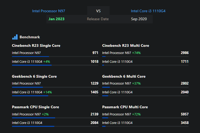Open the Intel Processor N97 header link

coord(49,11)
